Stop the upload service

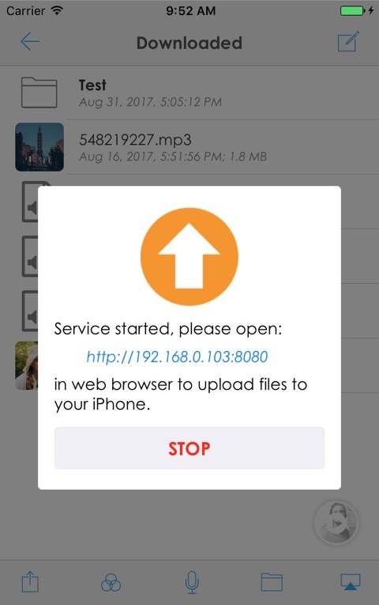(189, 448)
